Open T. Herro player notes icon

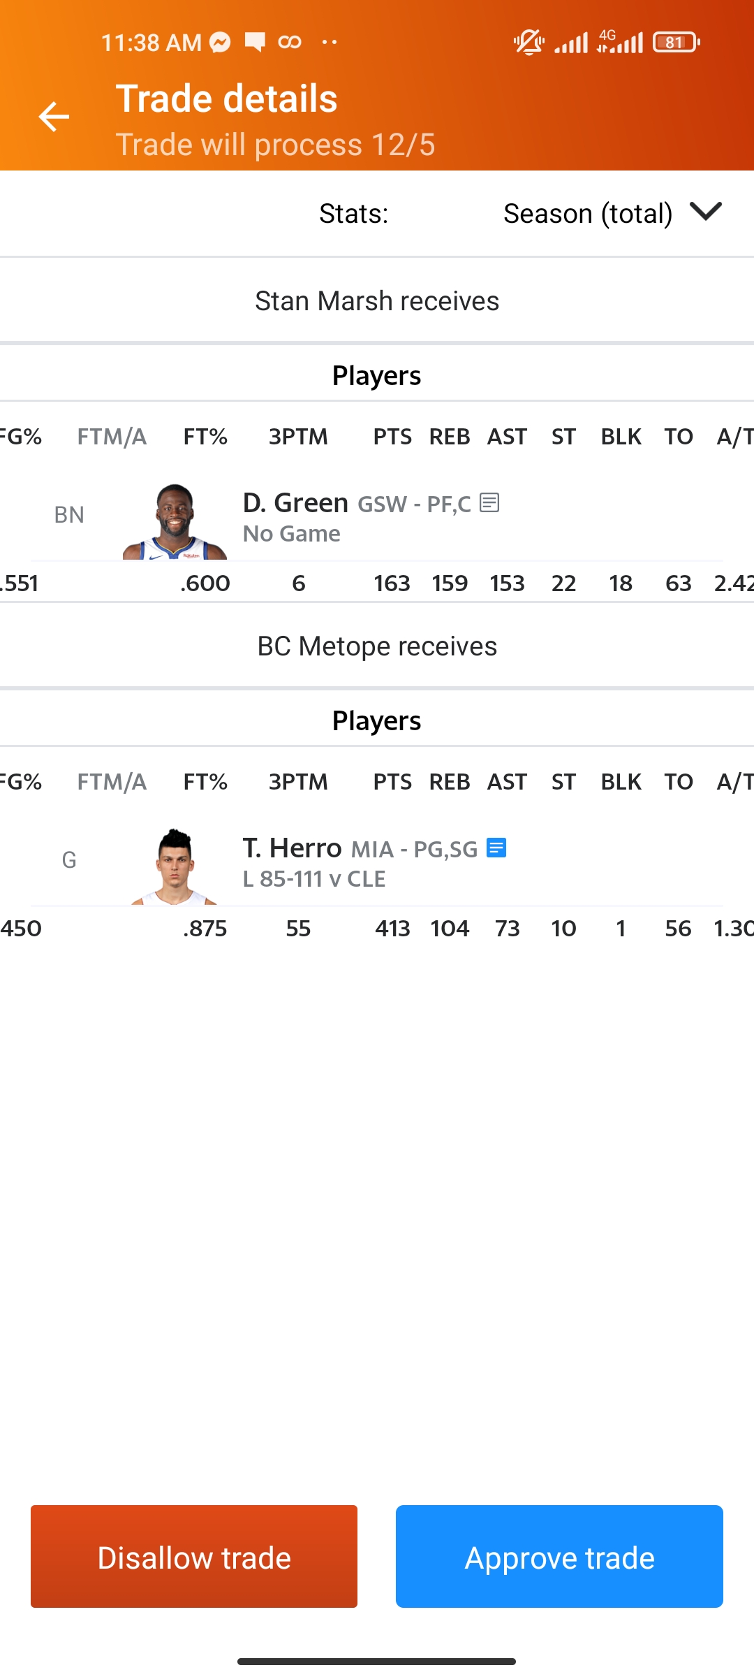[x=496, y=848]
